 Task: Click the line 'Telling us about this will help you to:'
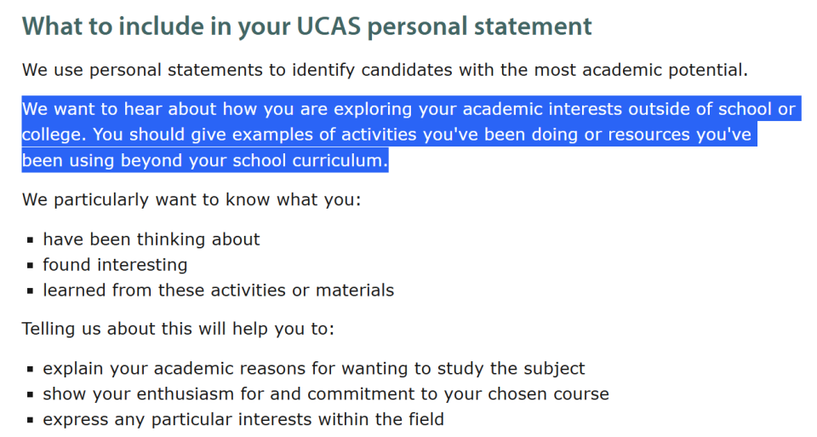[x=178, y=329]
